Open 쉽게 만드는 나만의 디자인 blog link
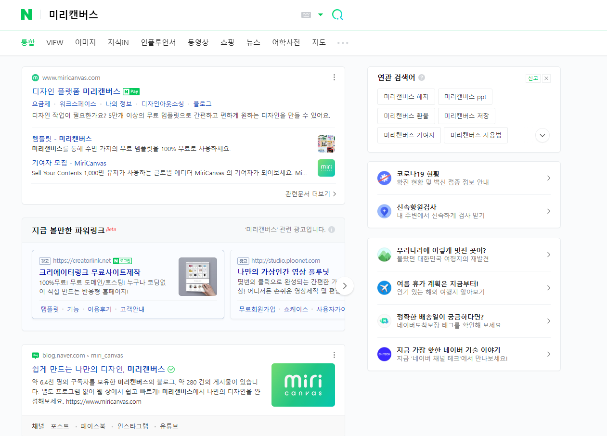This screenshot has height=436, width=607. 98,369
